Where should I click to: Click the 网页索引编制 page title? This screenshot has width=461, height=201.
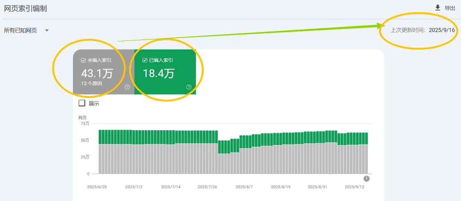pyautogui.click(x=25, y=9)
